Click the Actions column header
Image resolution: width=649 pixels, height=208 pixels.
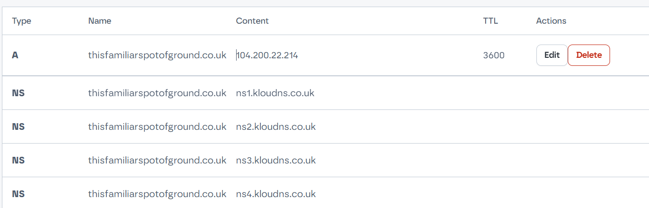551,21
